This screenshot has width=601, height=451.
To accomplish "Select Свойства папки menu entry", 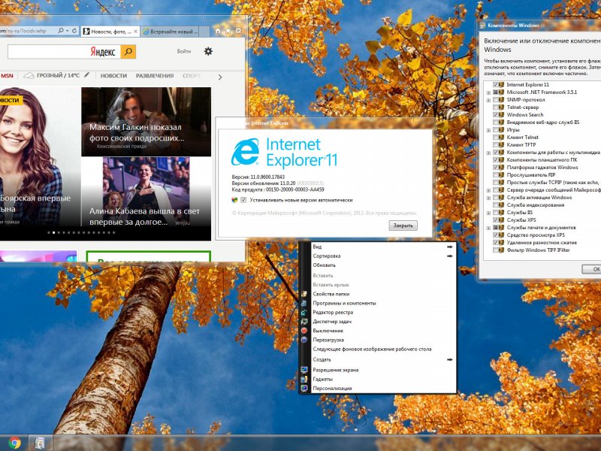I will tap(382, 294).
